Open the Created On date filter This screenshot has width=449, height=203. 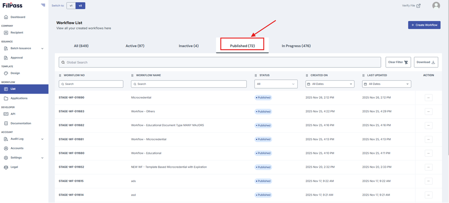330,84
